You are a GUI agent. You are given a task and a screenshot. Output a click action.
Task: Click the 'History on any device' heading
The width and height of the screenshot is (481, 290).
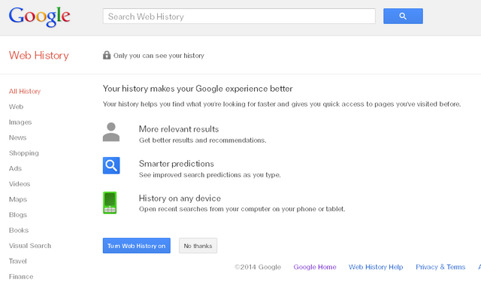point(180,198)
